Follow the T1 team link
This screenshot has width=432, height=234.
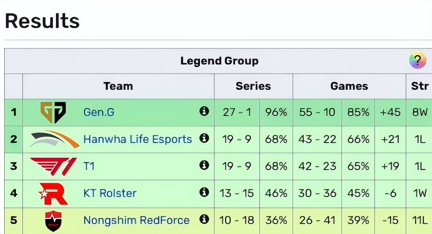coord(89,166)
